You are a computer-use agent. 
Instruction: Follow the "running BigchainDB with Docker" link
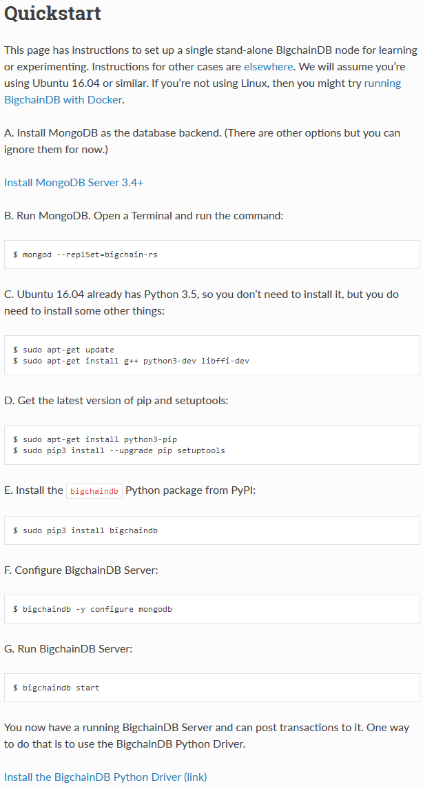pos(63,100)
